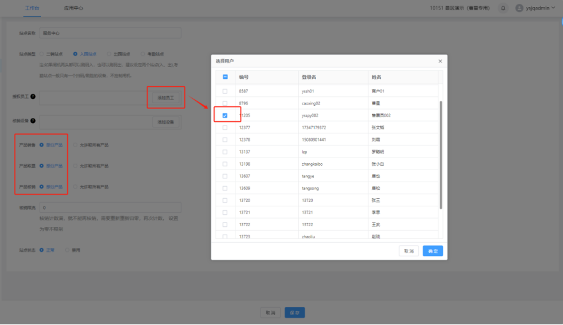The width and height of the screenshot is (563, 325).
Task: Click the ysjqadmin user avatar icon
Action: click(x=519, y=8)
